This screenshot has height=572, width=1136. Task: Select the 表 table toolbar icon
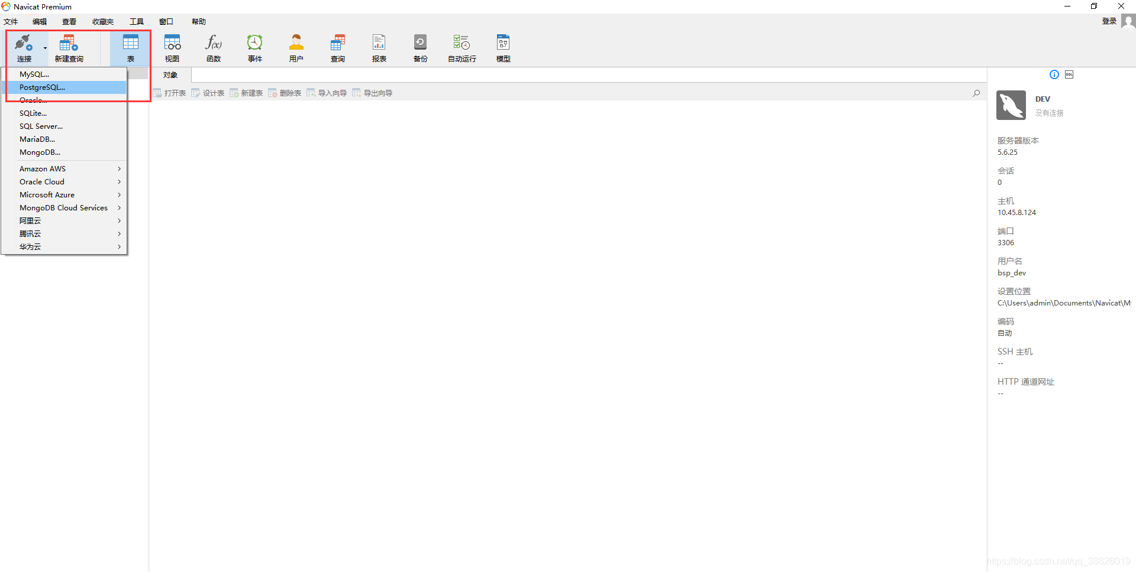(130, 48)
